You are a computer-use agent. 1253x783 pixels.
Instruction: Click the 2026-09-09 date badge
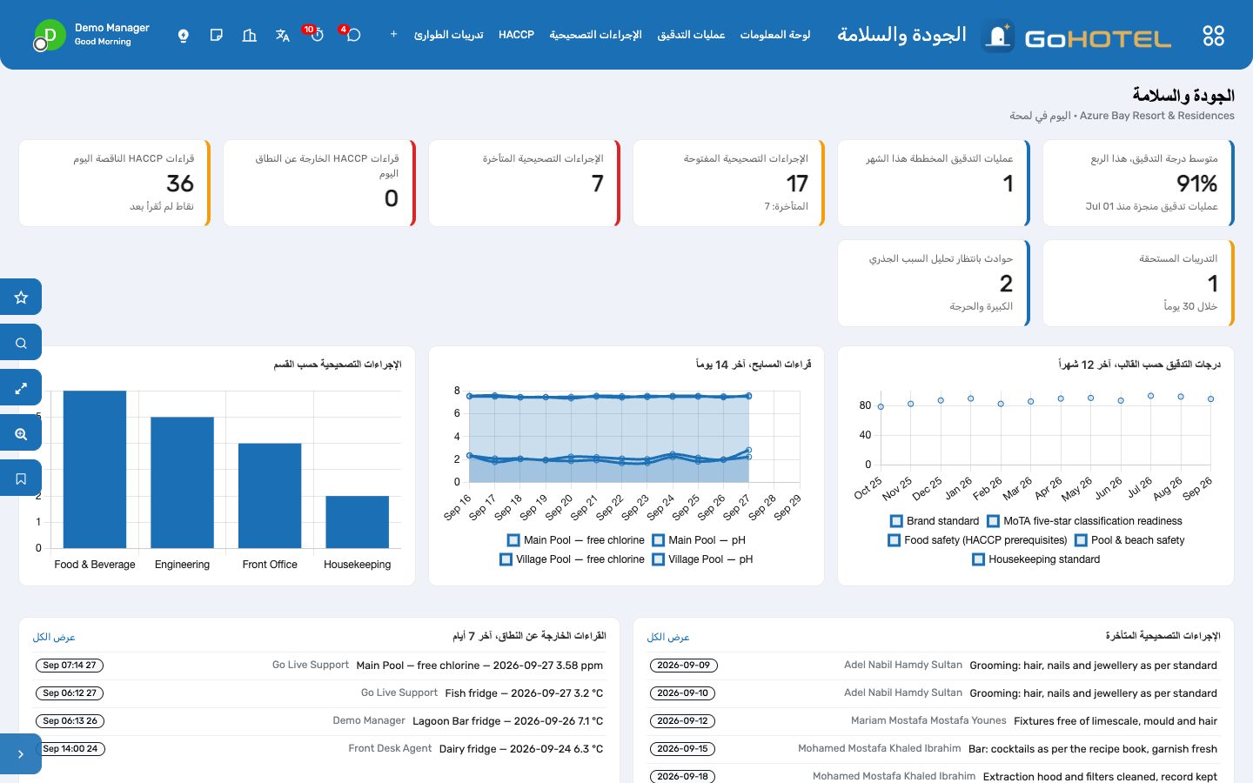(683, 666)
